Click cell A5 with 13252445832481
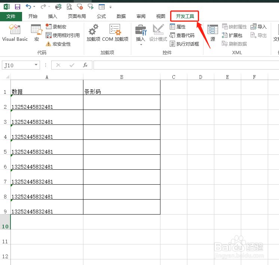This screenshot has width=279, height=265. tap(47, 147)
